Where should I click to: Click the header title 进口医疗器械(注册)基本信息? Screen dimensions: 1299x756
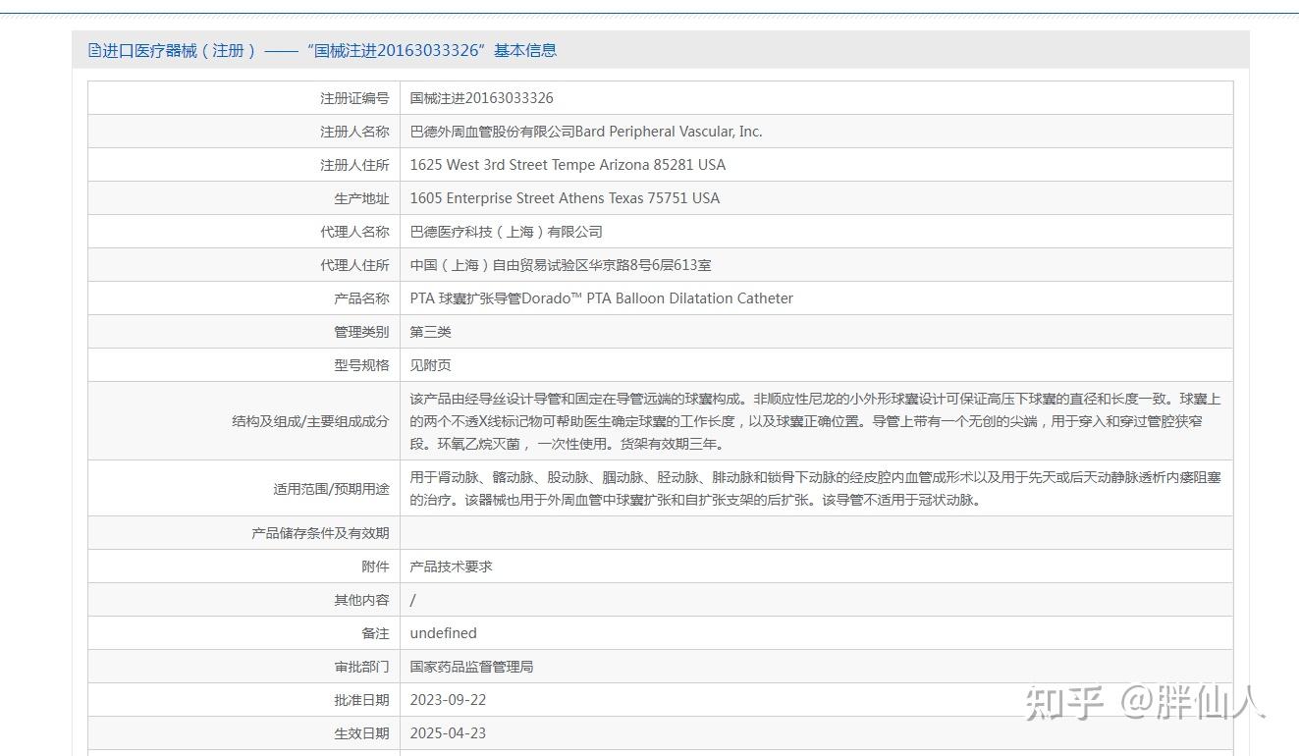[x=330, y=50]
